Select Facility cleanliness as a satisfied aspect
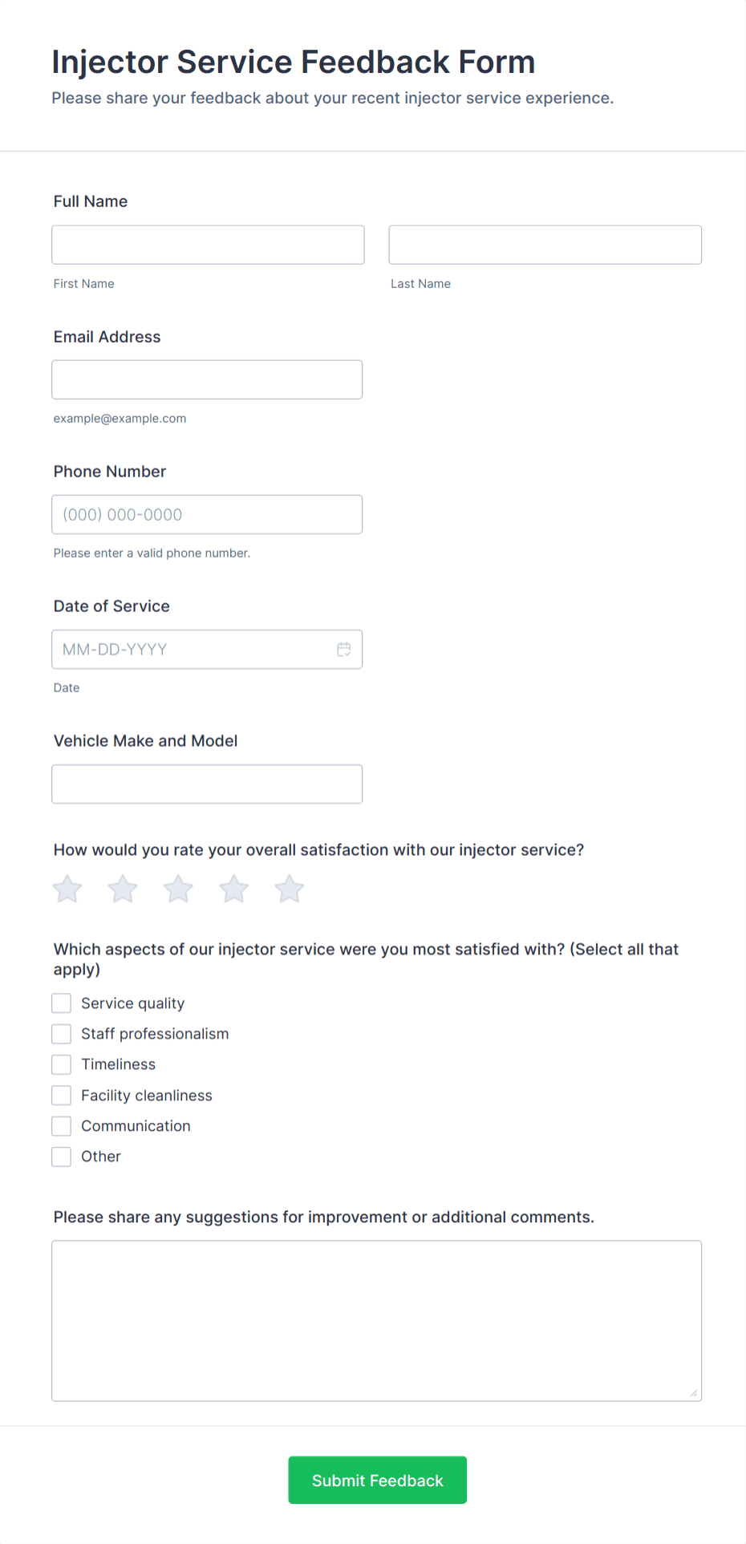The height and width of the screenshot is (1544, 746). click(61, 1095)
